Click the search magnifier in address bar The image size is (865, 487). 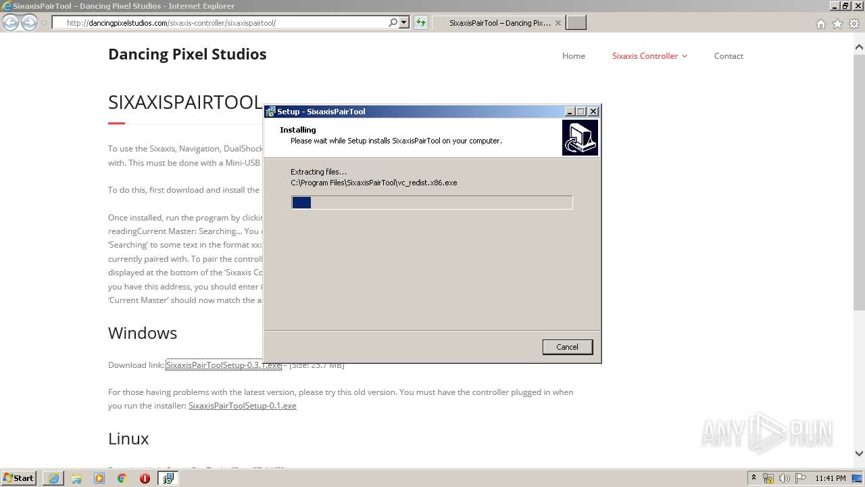point(393,22)
